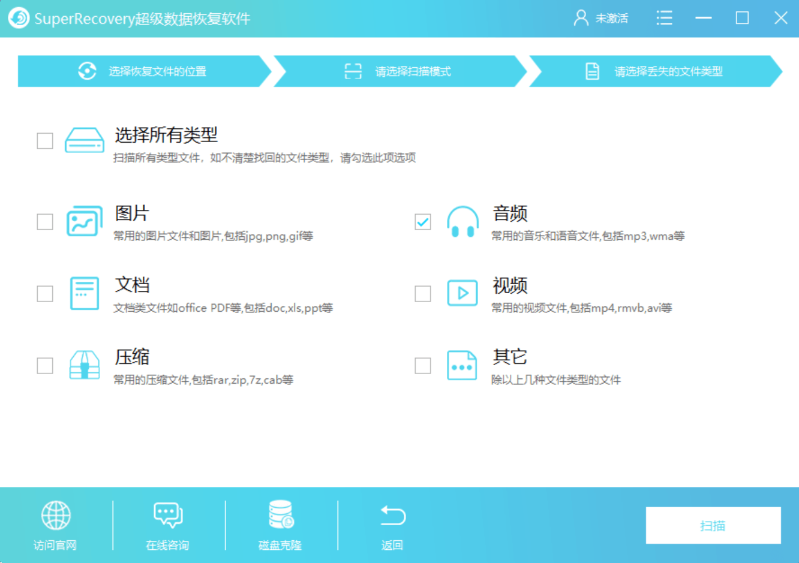Click the headphones audio type icon

click(x=462, y=222)
